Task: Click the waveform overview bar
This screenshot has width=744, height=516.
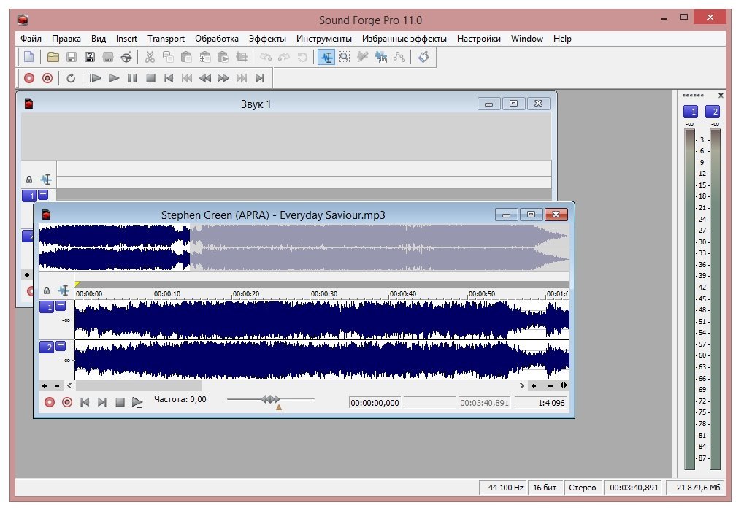Action: click(304, 247)
